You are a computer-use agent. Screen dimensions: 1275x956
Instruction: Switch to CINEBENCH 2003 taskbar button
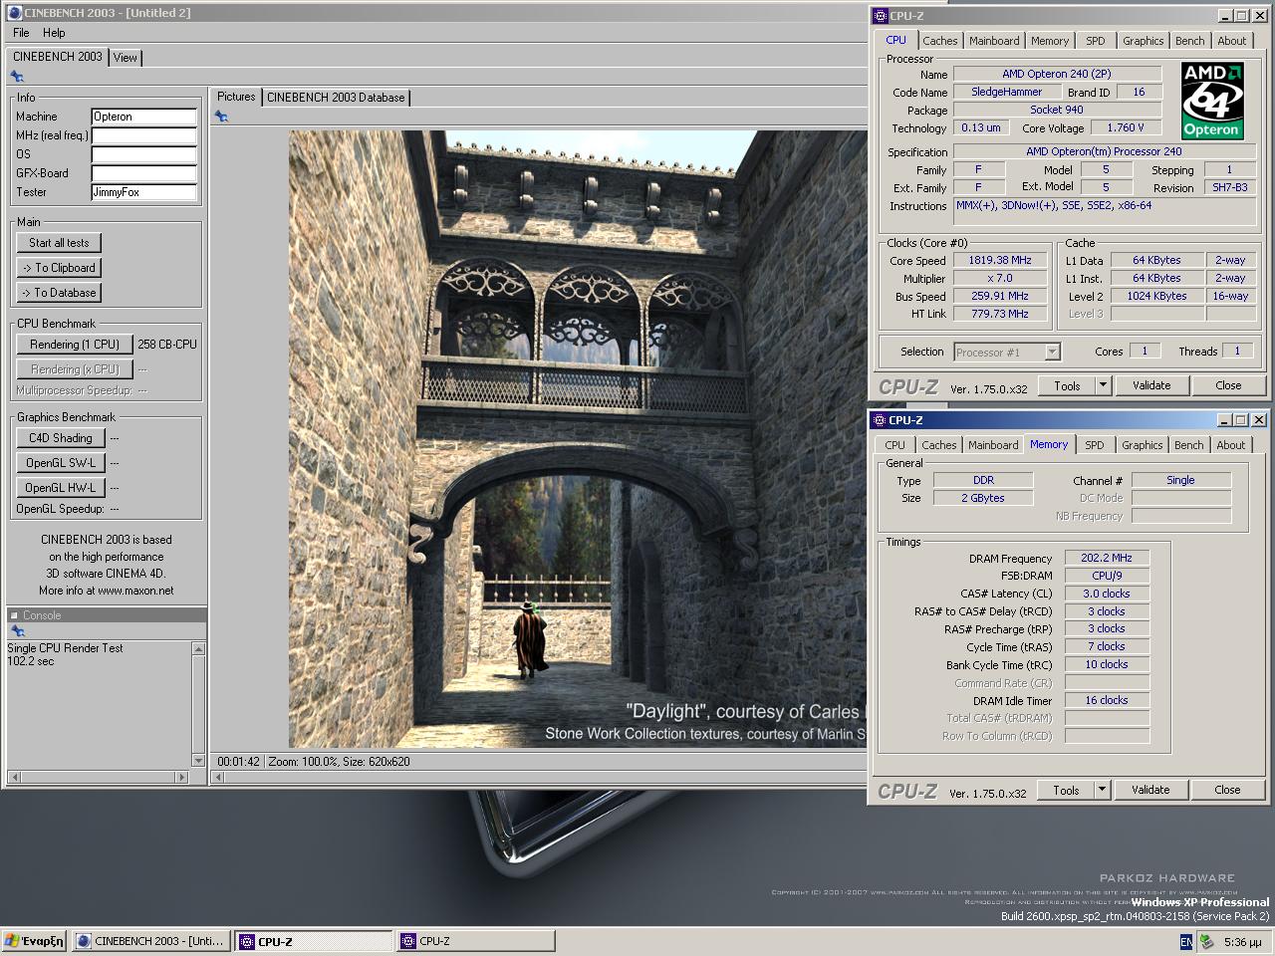[151, 941]
